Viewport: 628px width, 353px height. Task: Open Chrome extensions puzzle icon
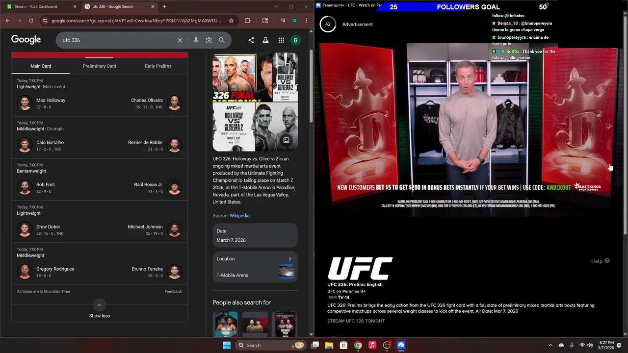point(248,21)
